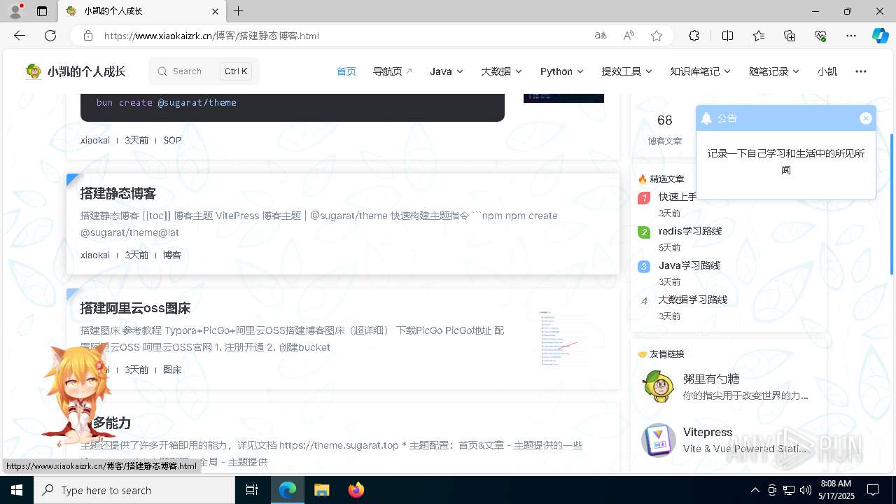Click the SOP tag on first article
This screenshot has width=896, height=504.
tap(172, 140)
